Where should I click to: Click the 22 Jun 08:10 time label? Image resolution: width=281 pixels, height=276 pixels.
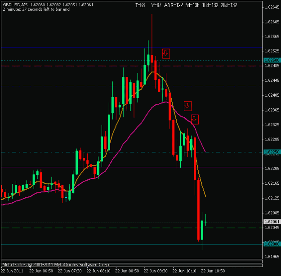click(98, 271)
